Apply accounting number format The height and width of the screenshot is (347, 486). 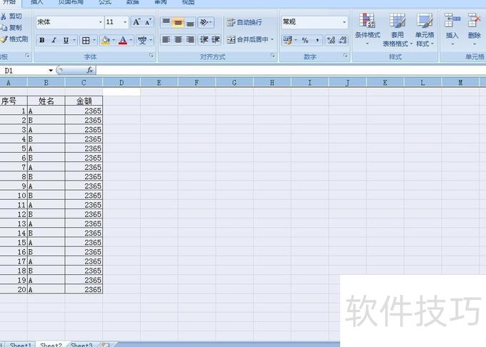(x=287, y=40)
